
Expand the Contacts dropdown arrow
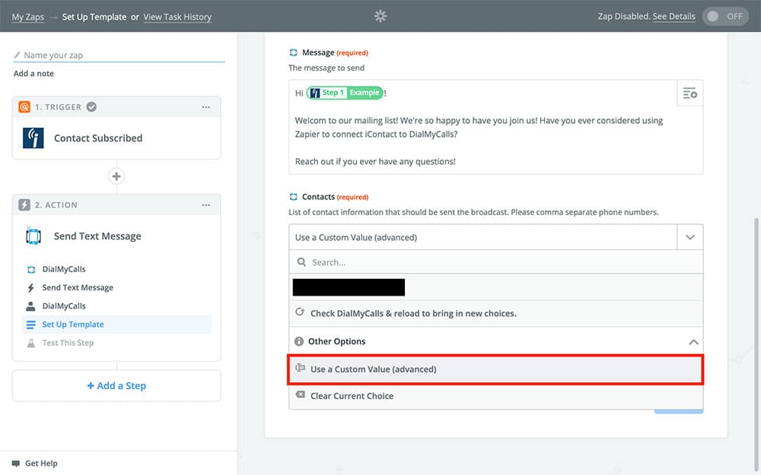[x=689, y=237]
